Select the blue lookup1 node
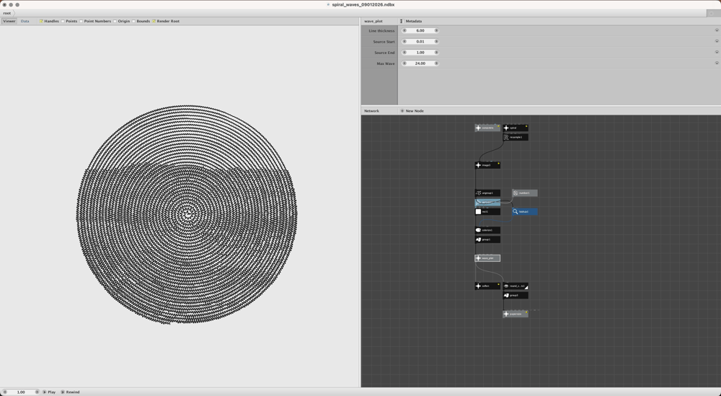Viewport: 721px width, 396px height. (x=525, y=211)
